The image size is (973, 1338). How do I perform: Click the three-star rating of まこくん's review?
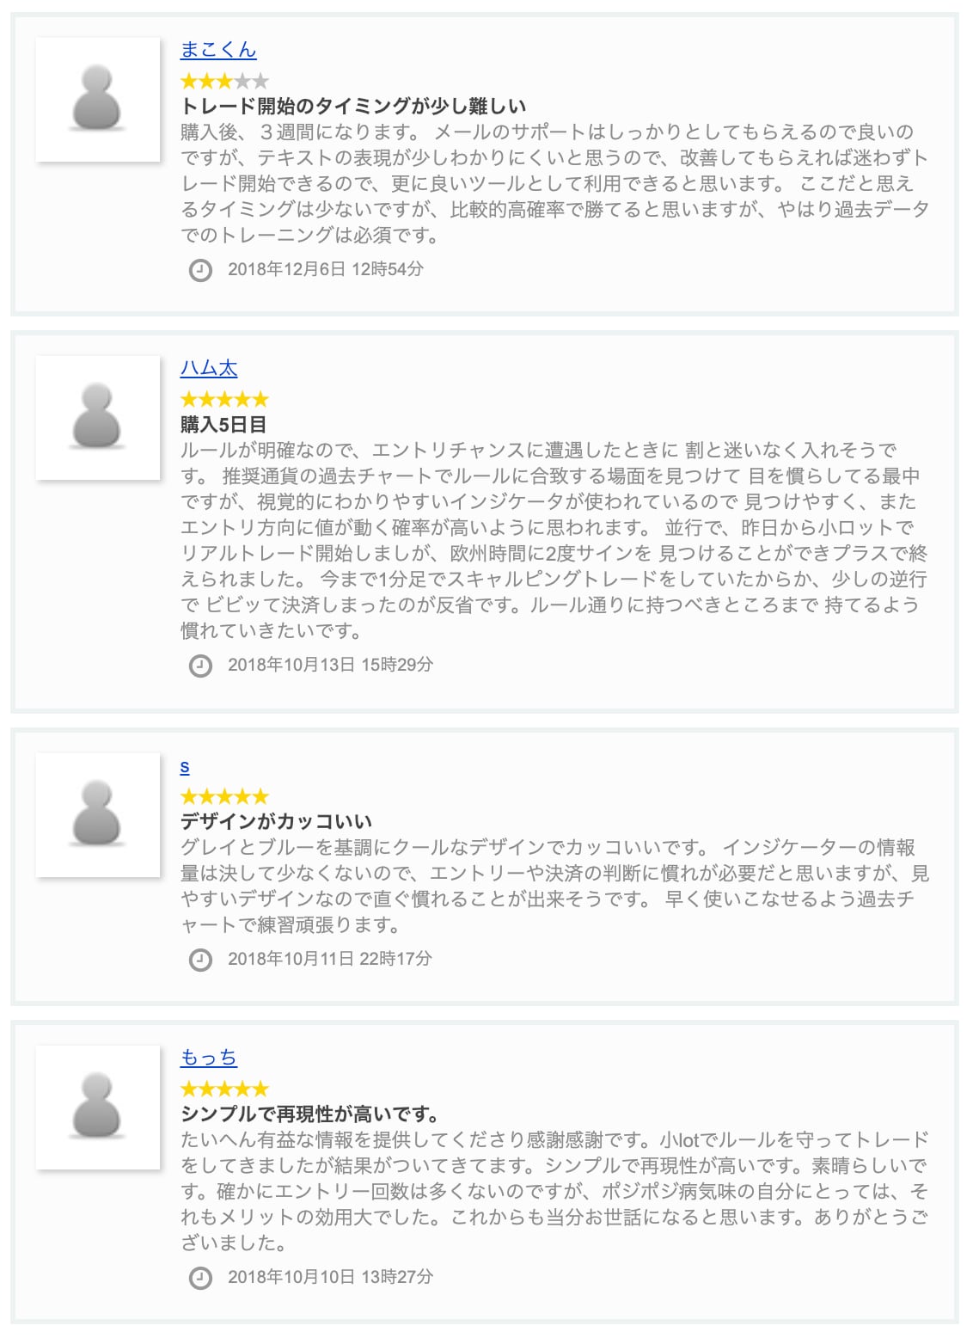224,82
